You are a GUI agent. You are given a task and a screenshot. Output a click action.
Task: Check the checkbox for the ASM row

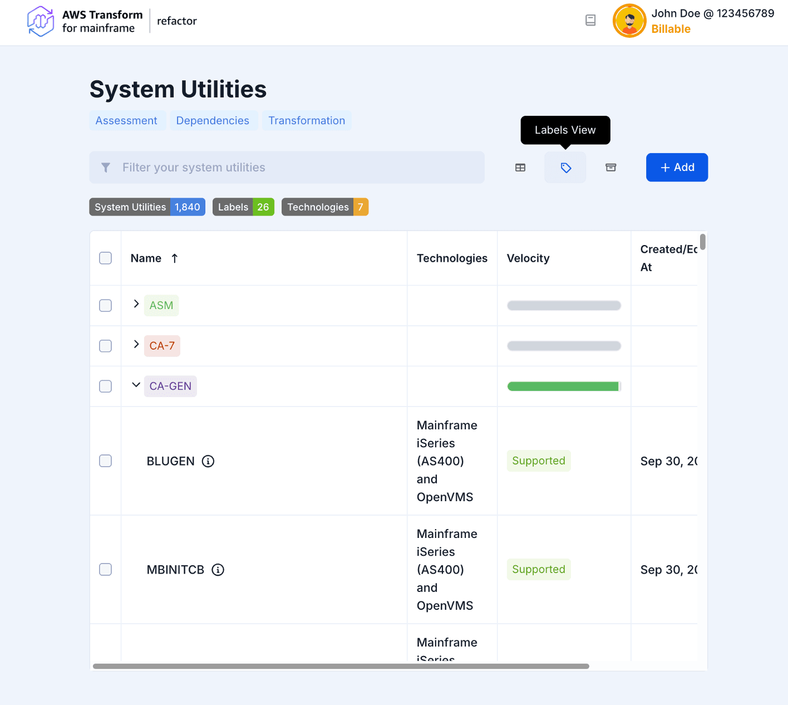point(105,305)
